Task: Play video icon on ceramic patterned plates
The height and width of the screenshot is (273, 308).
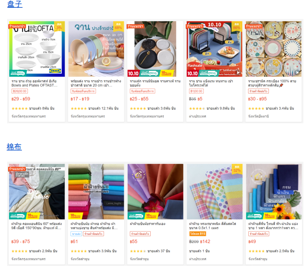Action: tap(297, 73)
